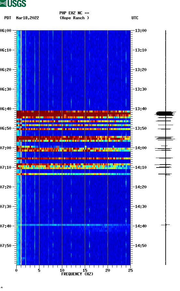Click the 'UTC' timezone label
180x291 pixels.
[x=135, y=18]
